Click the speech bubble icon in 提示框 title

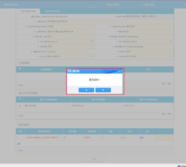pyautogui.click(x=70, y=71)
